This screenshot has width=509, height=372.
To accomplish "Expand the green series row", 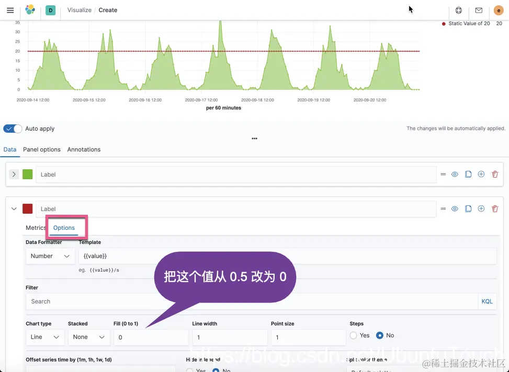I will 14,174.
